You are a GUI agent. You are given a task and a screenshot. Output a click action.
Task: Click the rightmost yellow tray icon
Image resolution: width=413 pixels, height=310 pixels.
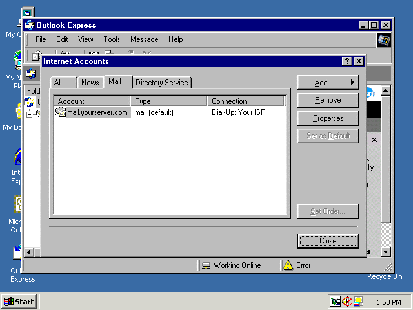[x=359, y=302]
